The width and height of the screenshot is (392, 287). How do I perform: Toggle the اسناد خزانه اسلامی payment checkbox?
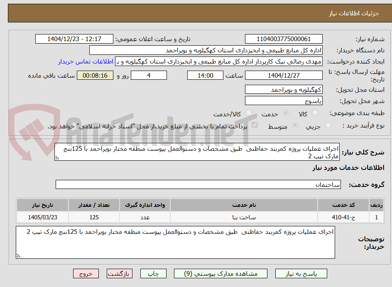pos(255,125)
